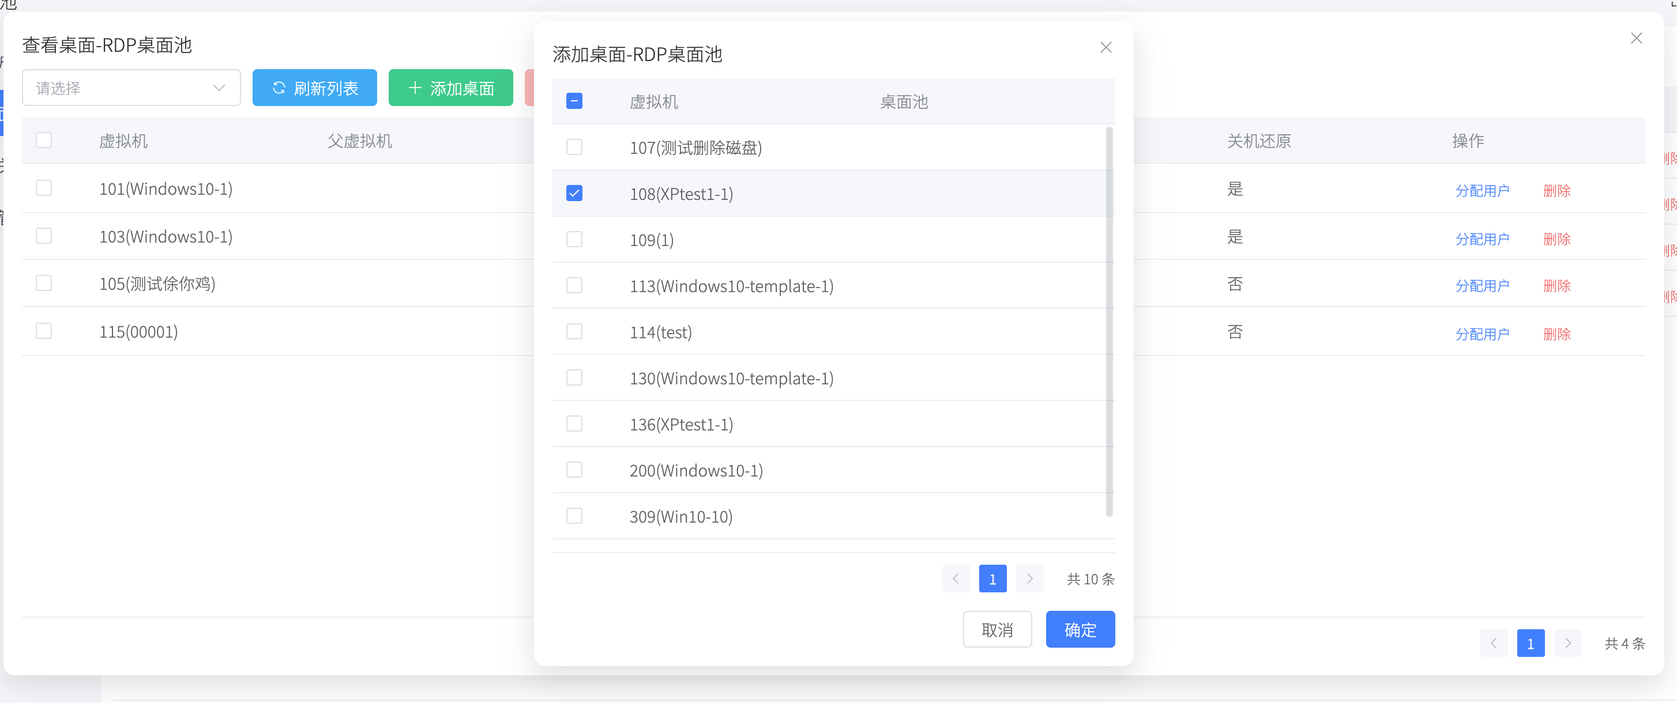
Task: Click the dialog list vertical scrollbar
Action: (1110, 322)
